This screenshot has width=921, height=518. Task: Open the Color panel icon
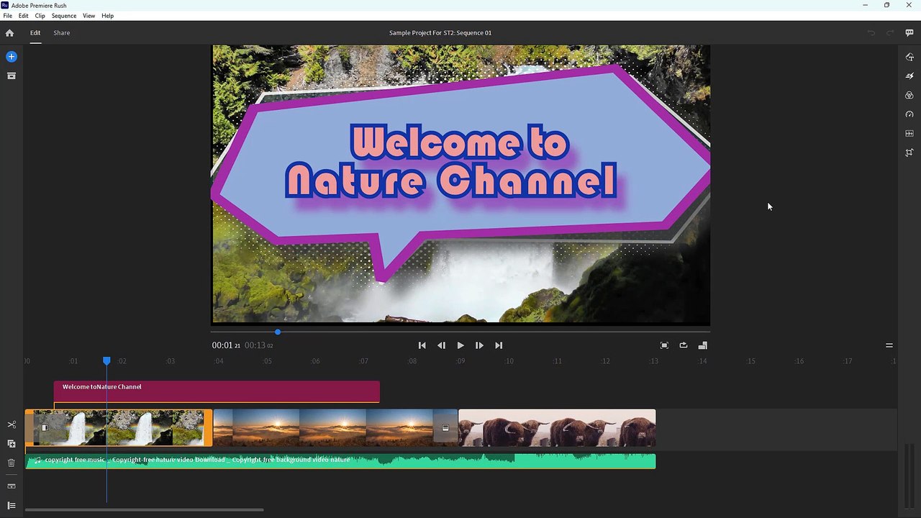(x=909, y=95)
